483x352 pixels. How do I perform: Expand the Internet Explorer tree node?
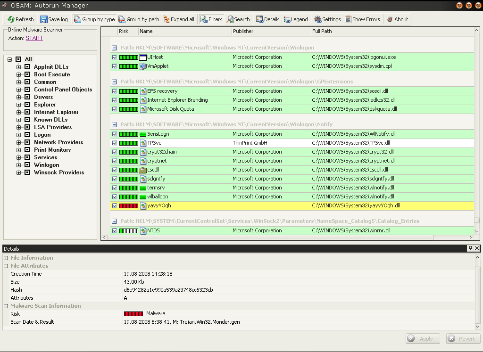click(x=18, y=112)
